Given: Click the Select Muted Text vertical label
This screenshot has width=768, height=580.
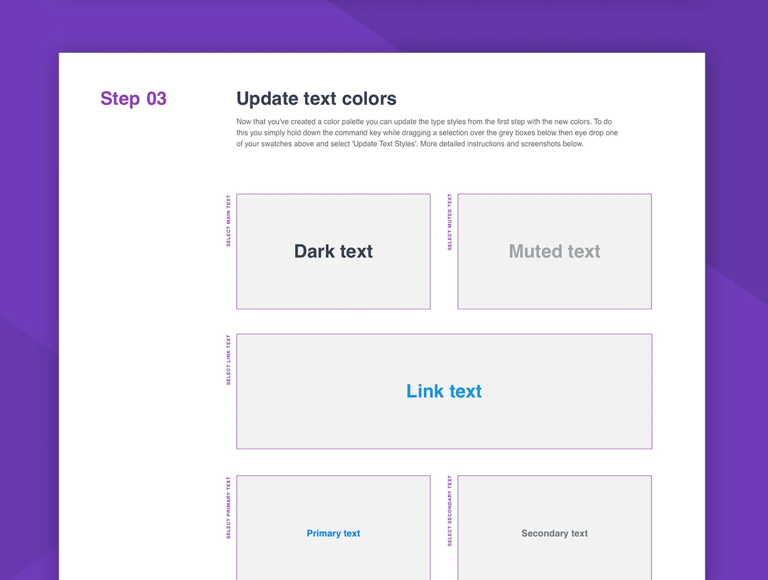Looking at the screenshot, I should pos(450,222).
